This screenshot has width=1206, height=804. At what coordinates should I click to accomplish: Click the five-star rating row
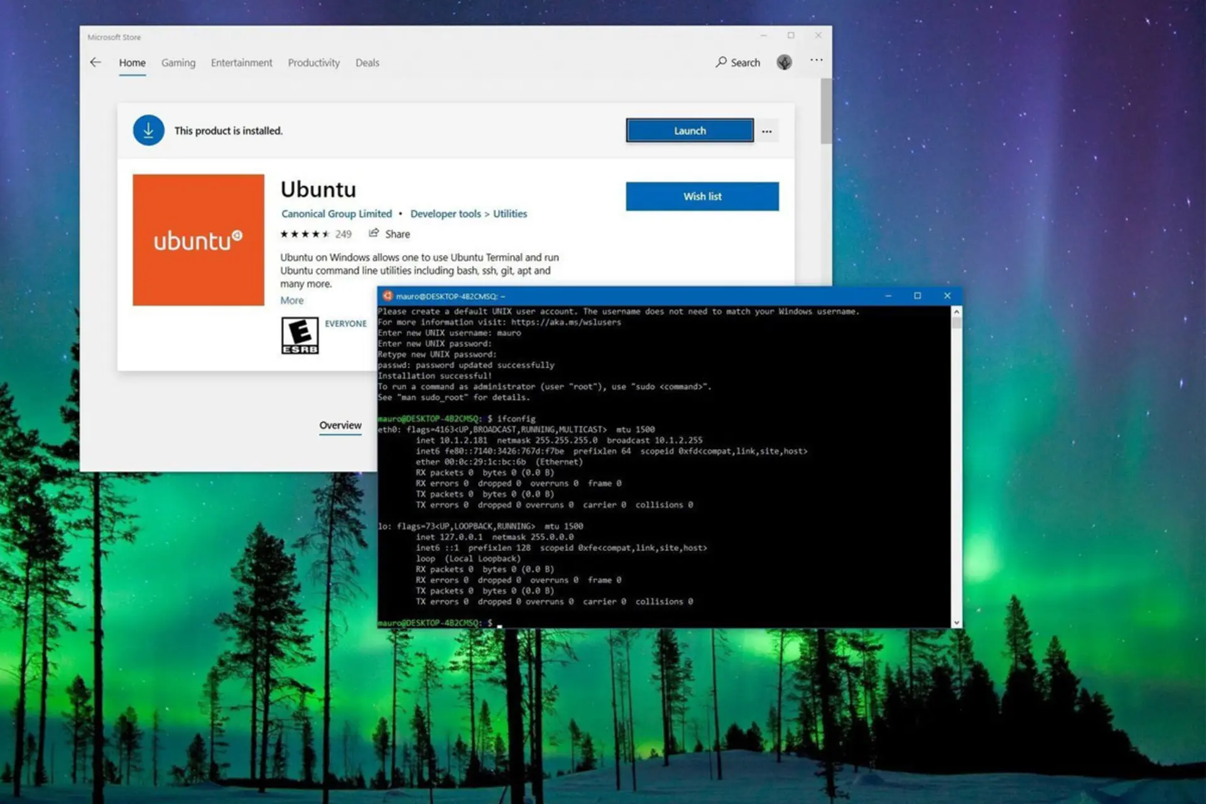(x=305, y=234)
